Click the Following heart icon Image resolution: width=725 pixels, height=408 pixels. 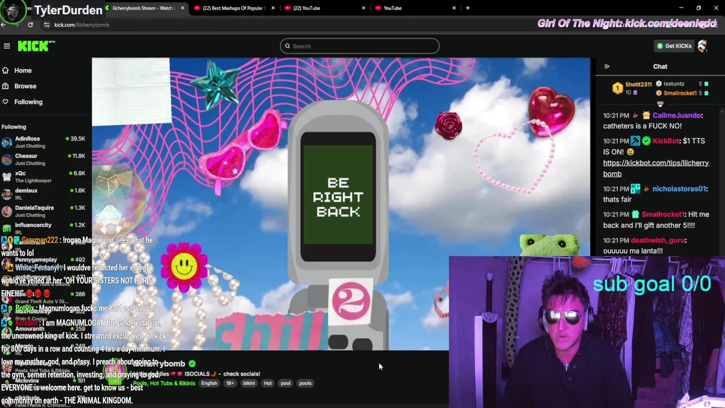pos(6,102)
